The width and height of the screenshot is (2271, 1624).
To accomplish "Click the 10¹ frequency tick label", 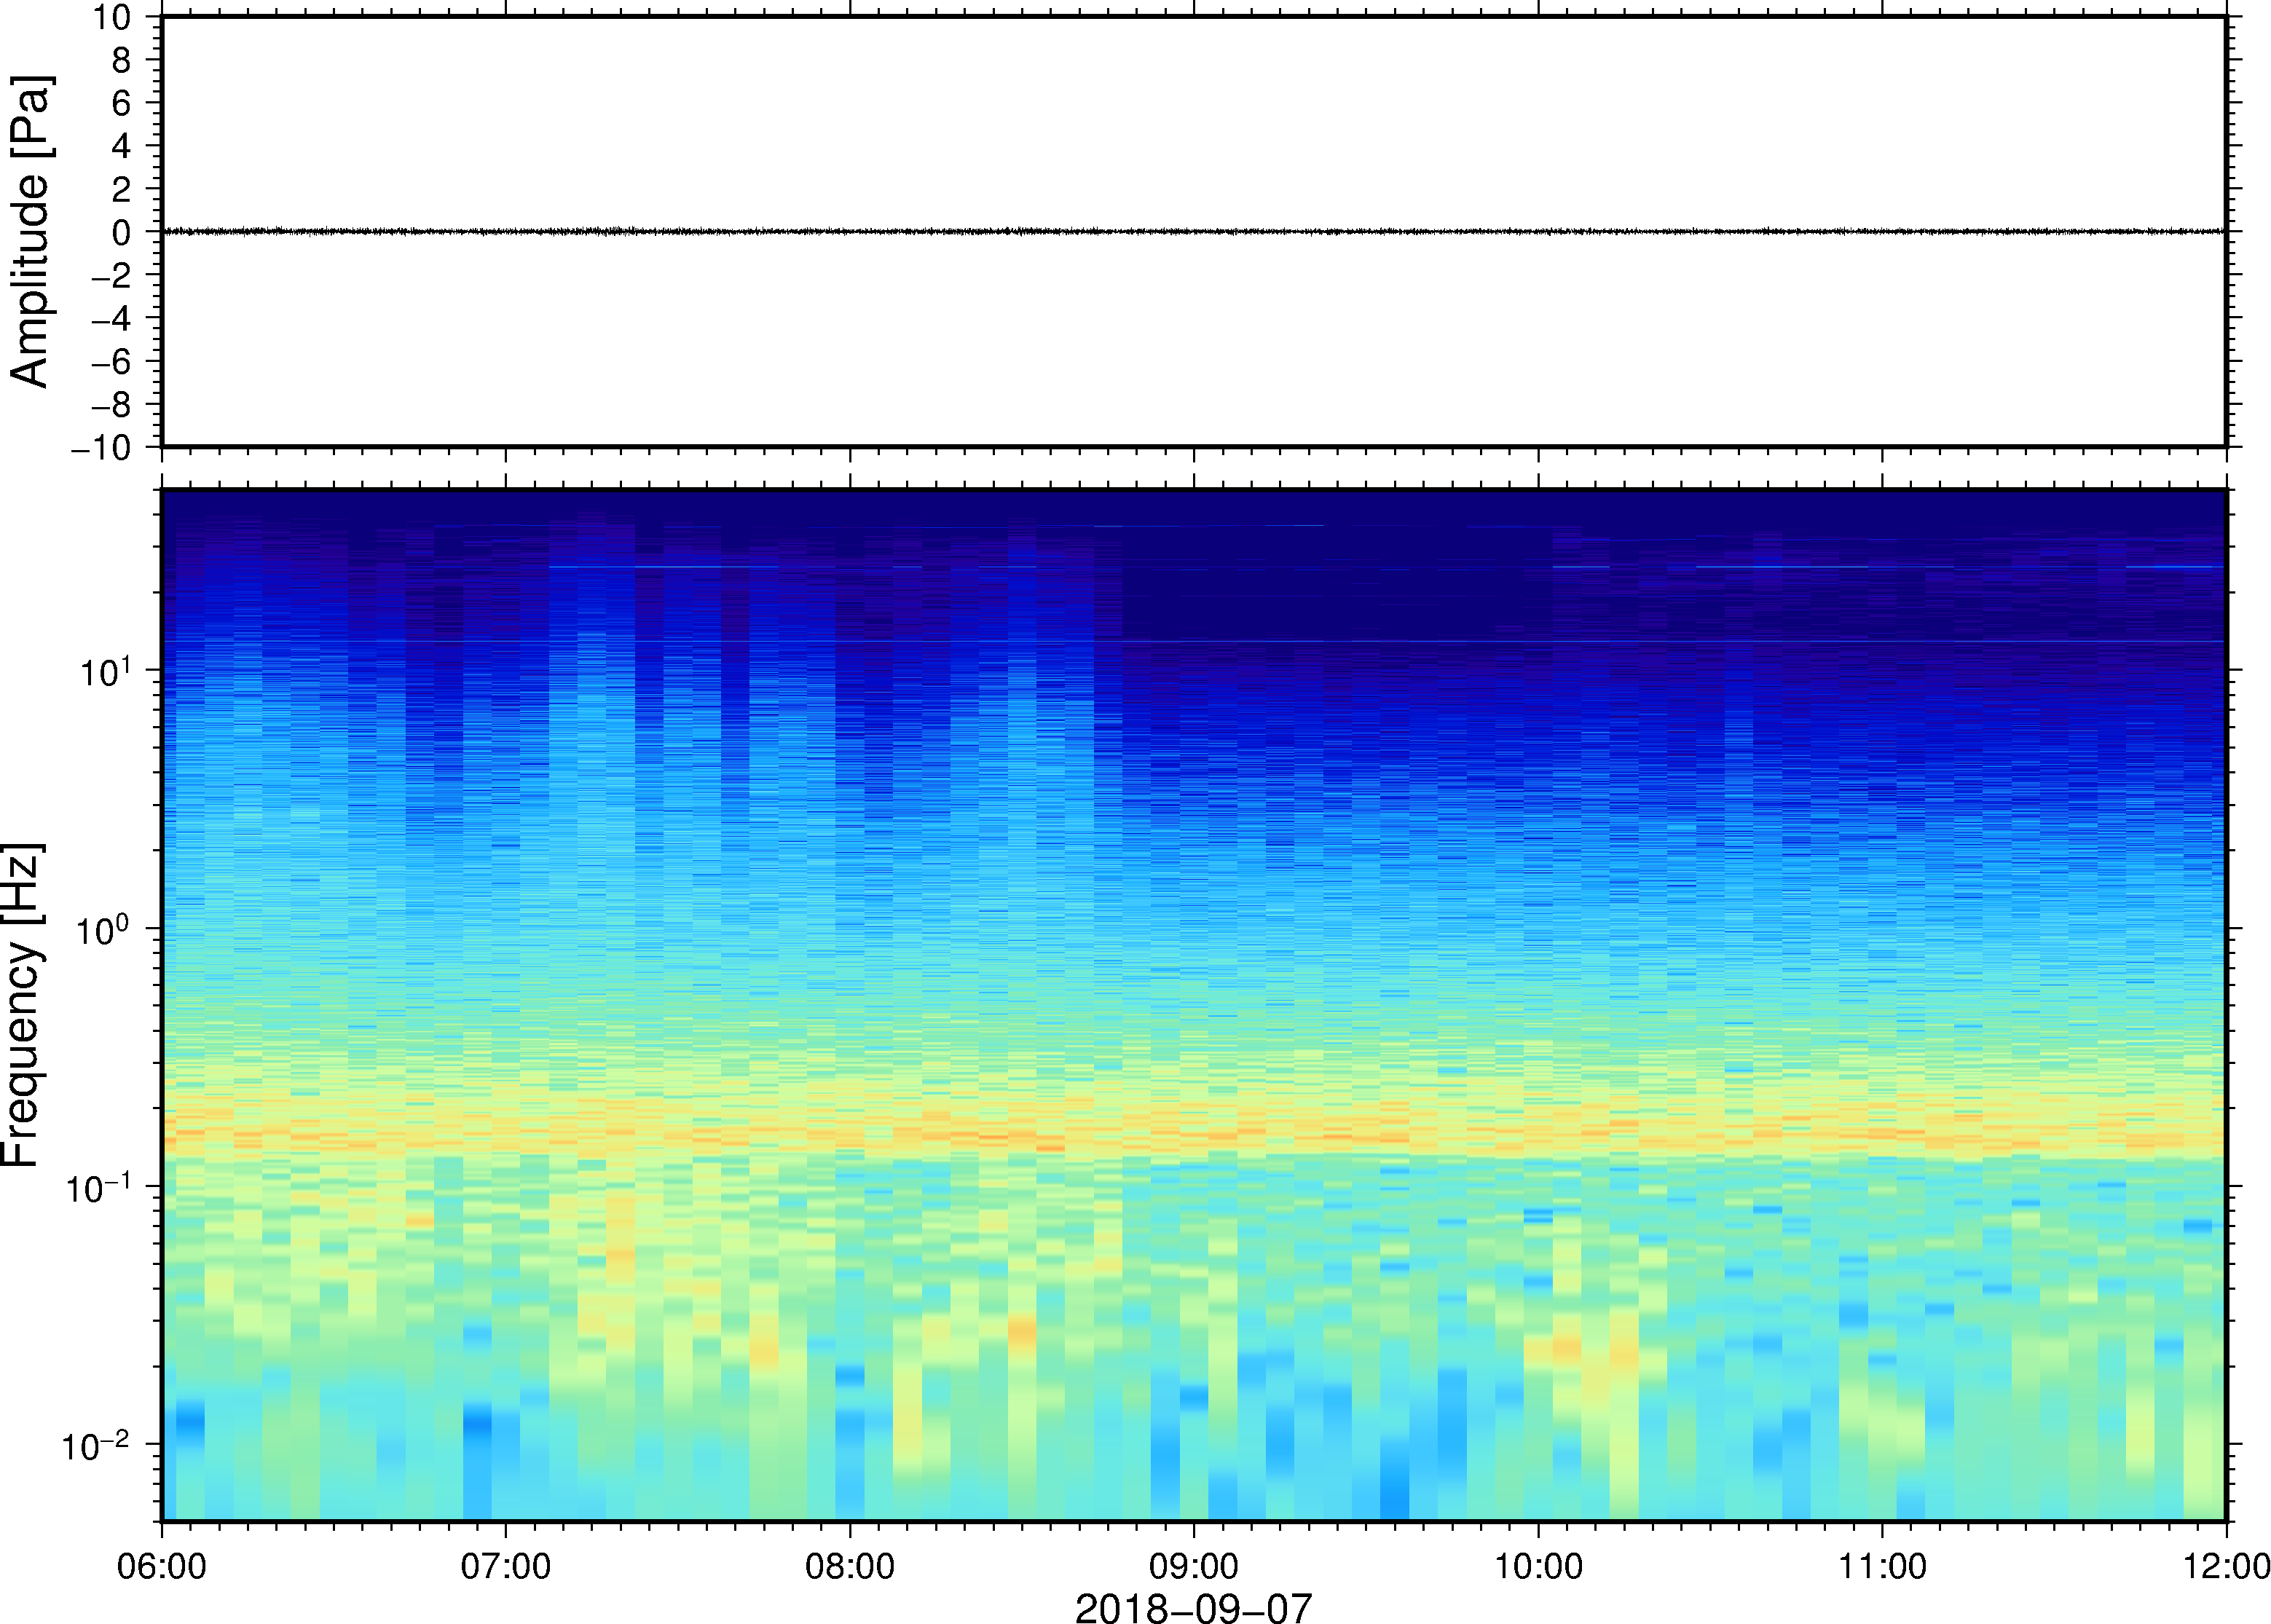I will tap(106, 670).
